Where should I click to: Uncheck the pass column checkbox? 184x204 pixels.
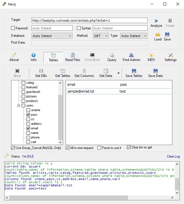pos(28,115)
